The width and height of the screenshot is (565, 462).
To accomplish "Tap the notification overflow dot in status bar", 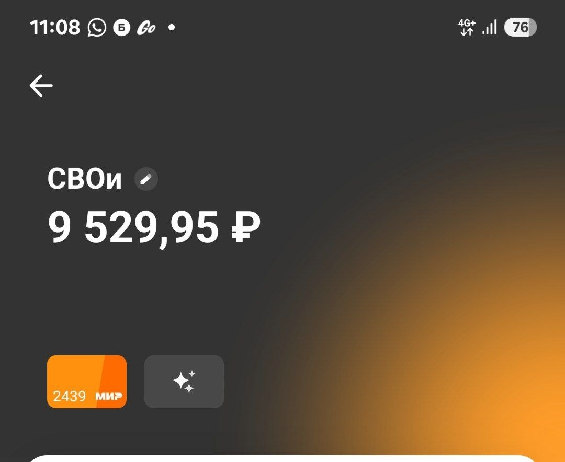I will tap(172, 27).
